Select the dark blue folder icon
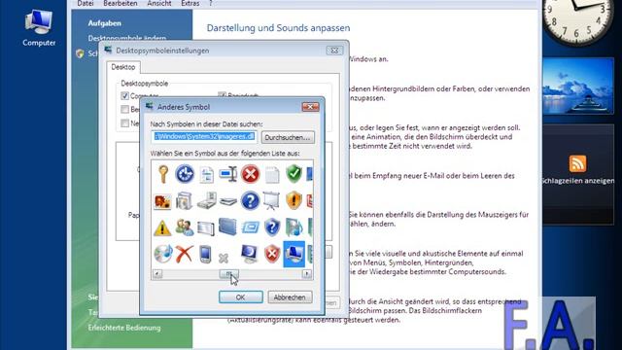 (228, 227)
